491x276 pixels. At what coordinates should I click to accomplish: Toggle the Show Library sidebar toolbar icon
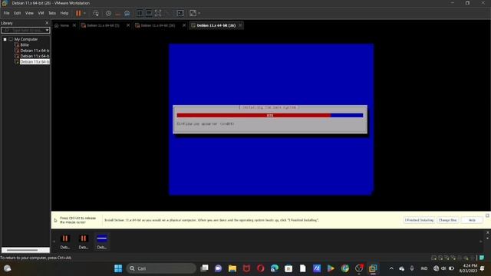140,13
